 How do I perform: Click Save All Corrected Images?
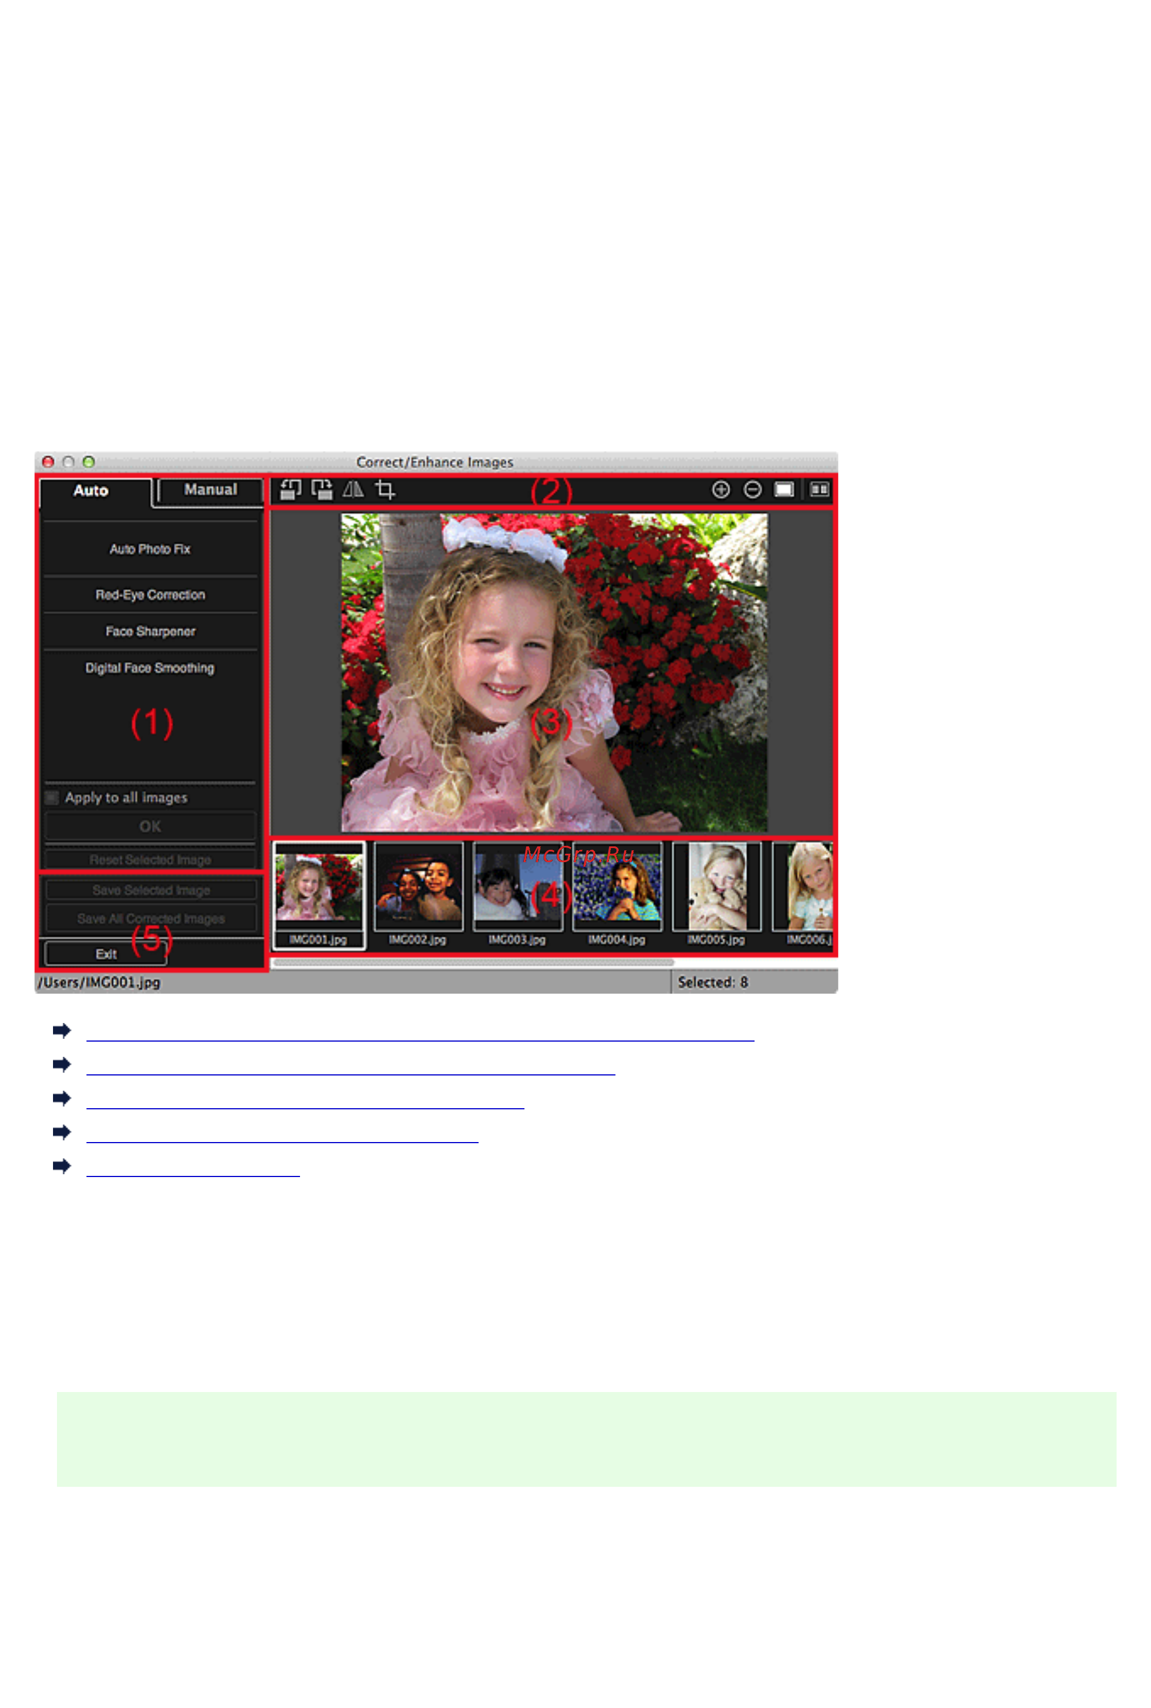pos(151,919)
